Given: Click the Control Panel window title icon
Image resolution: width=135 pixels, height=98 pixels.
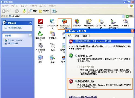Looking at the screenshot, I should pos(2,2).
